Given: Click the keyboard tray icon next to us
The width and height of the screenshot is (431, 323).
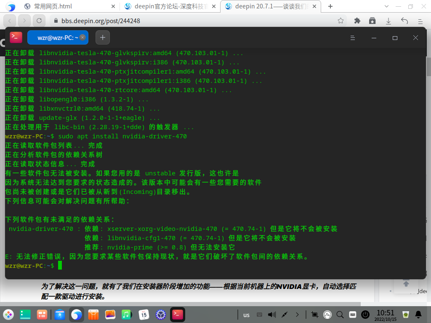Looking at the screenshot, I should click(259, 315).
